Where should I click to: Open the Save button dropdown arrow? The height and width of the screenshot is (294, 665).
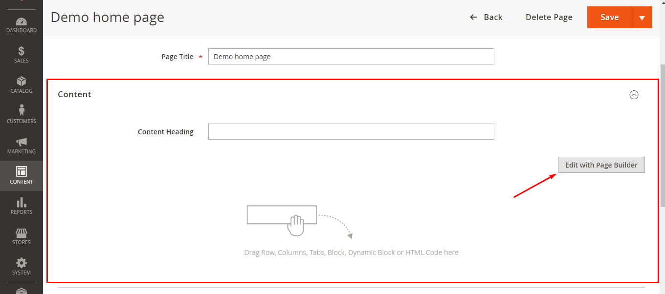642,18
